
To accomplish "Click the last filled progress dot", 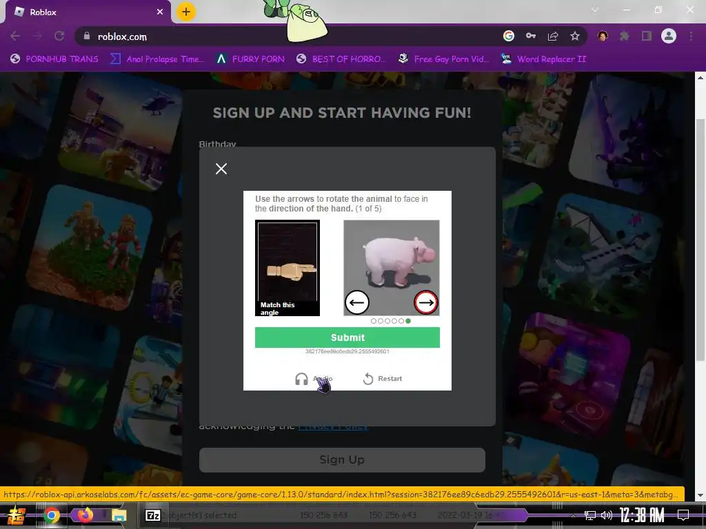I will tap(408, 321).
